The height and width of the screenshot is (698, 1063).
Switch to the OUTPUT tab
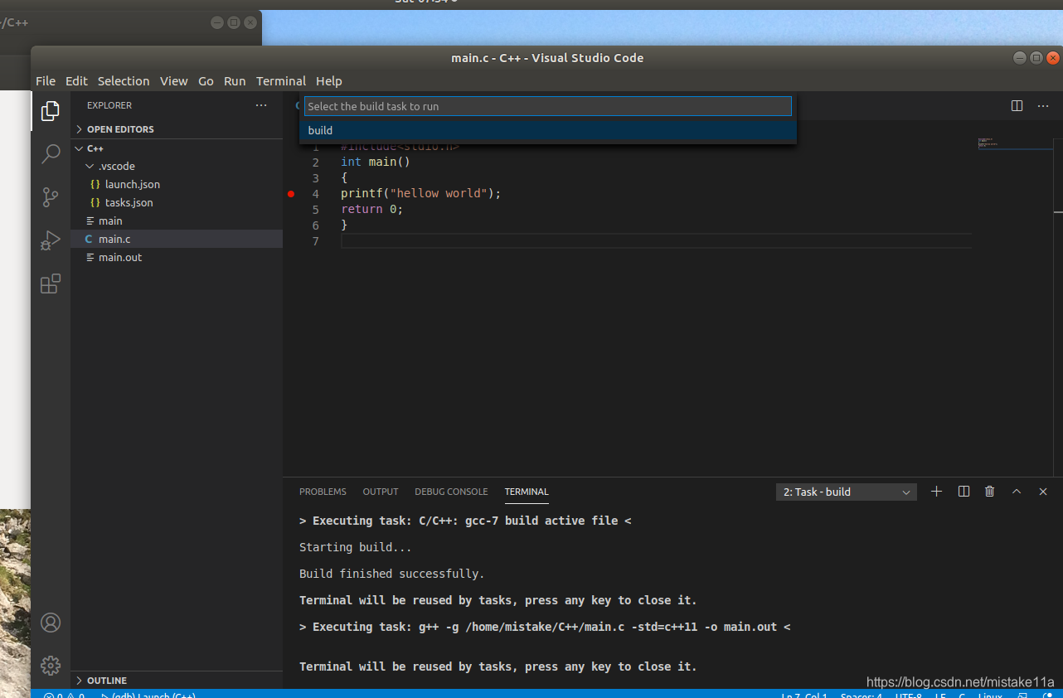tap(381, 492)
